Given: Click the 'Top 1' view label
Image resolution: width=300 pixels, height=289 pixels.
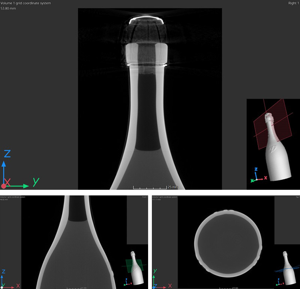Looking at the screenshot, I should coord(297,197).
